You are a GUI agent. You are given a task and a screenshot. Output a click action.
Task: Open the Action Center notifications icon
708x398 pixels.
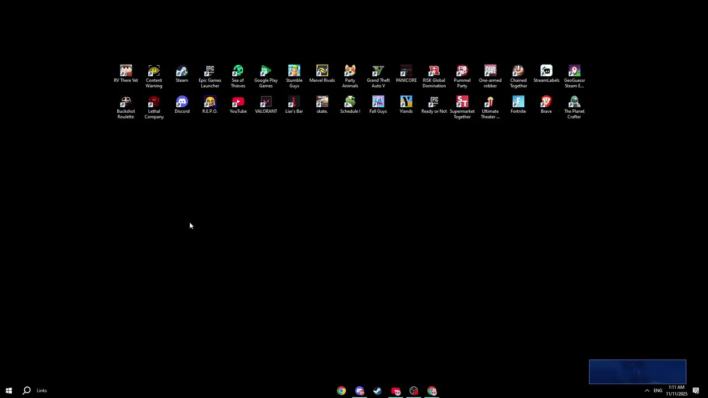[x=696, y=390]
